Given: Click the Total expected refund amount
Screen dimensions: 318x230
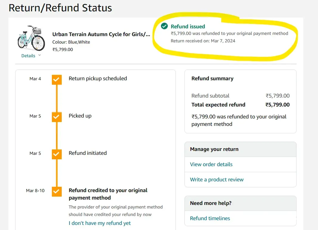Looking at the screenshot, I should (277, 105).
